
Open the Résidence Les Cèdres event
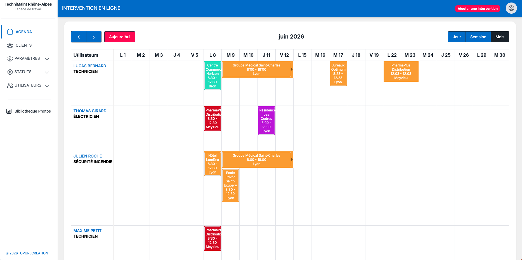266,121
